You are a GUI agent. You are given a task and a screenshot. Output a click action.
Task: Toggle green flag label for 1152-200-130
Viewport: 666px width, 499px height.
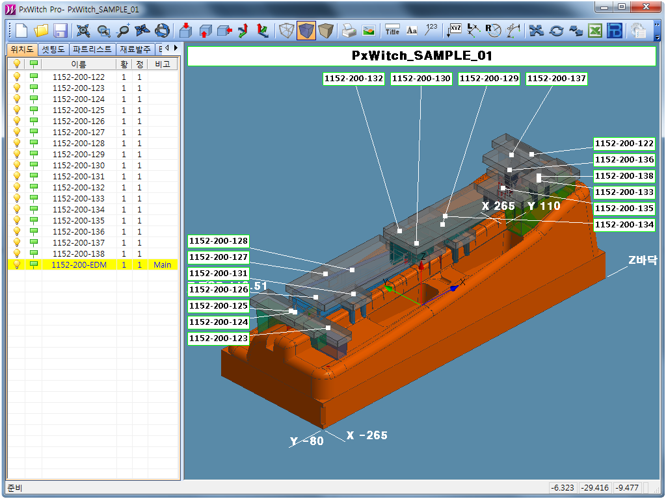pyautogui.click(x=33, y=165)
